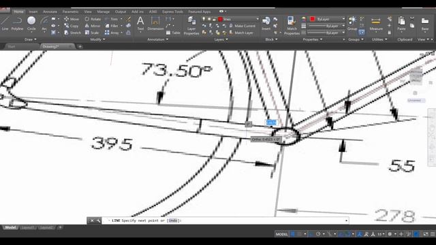
Task: Expand the Utilities panel
Action: coord(379,39)
